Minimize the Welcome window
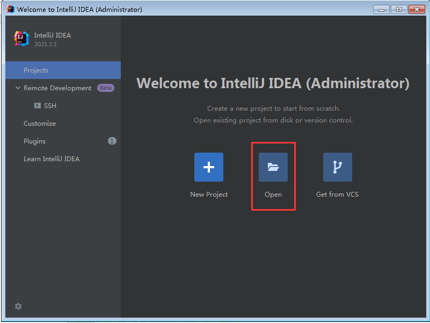Screen dimensions: 430x323 [381, 9]
